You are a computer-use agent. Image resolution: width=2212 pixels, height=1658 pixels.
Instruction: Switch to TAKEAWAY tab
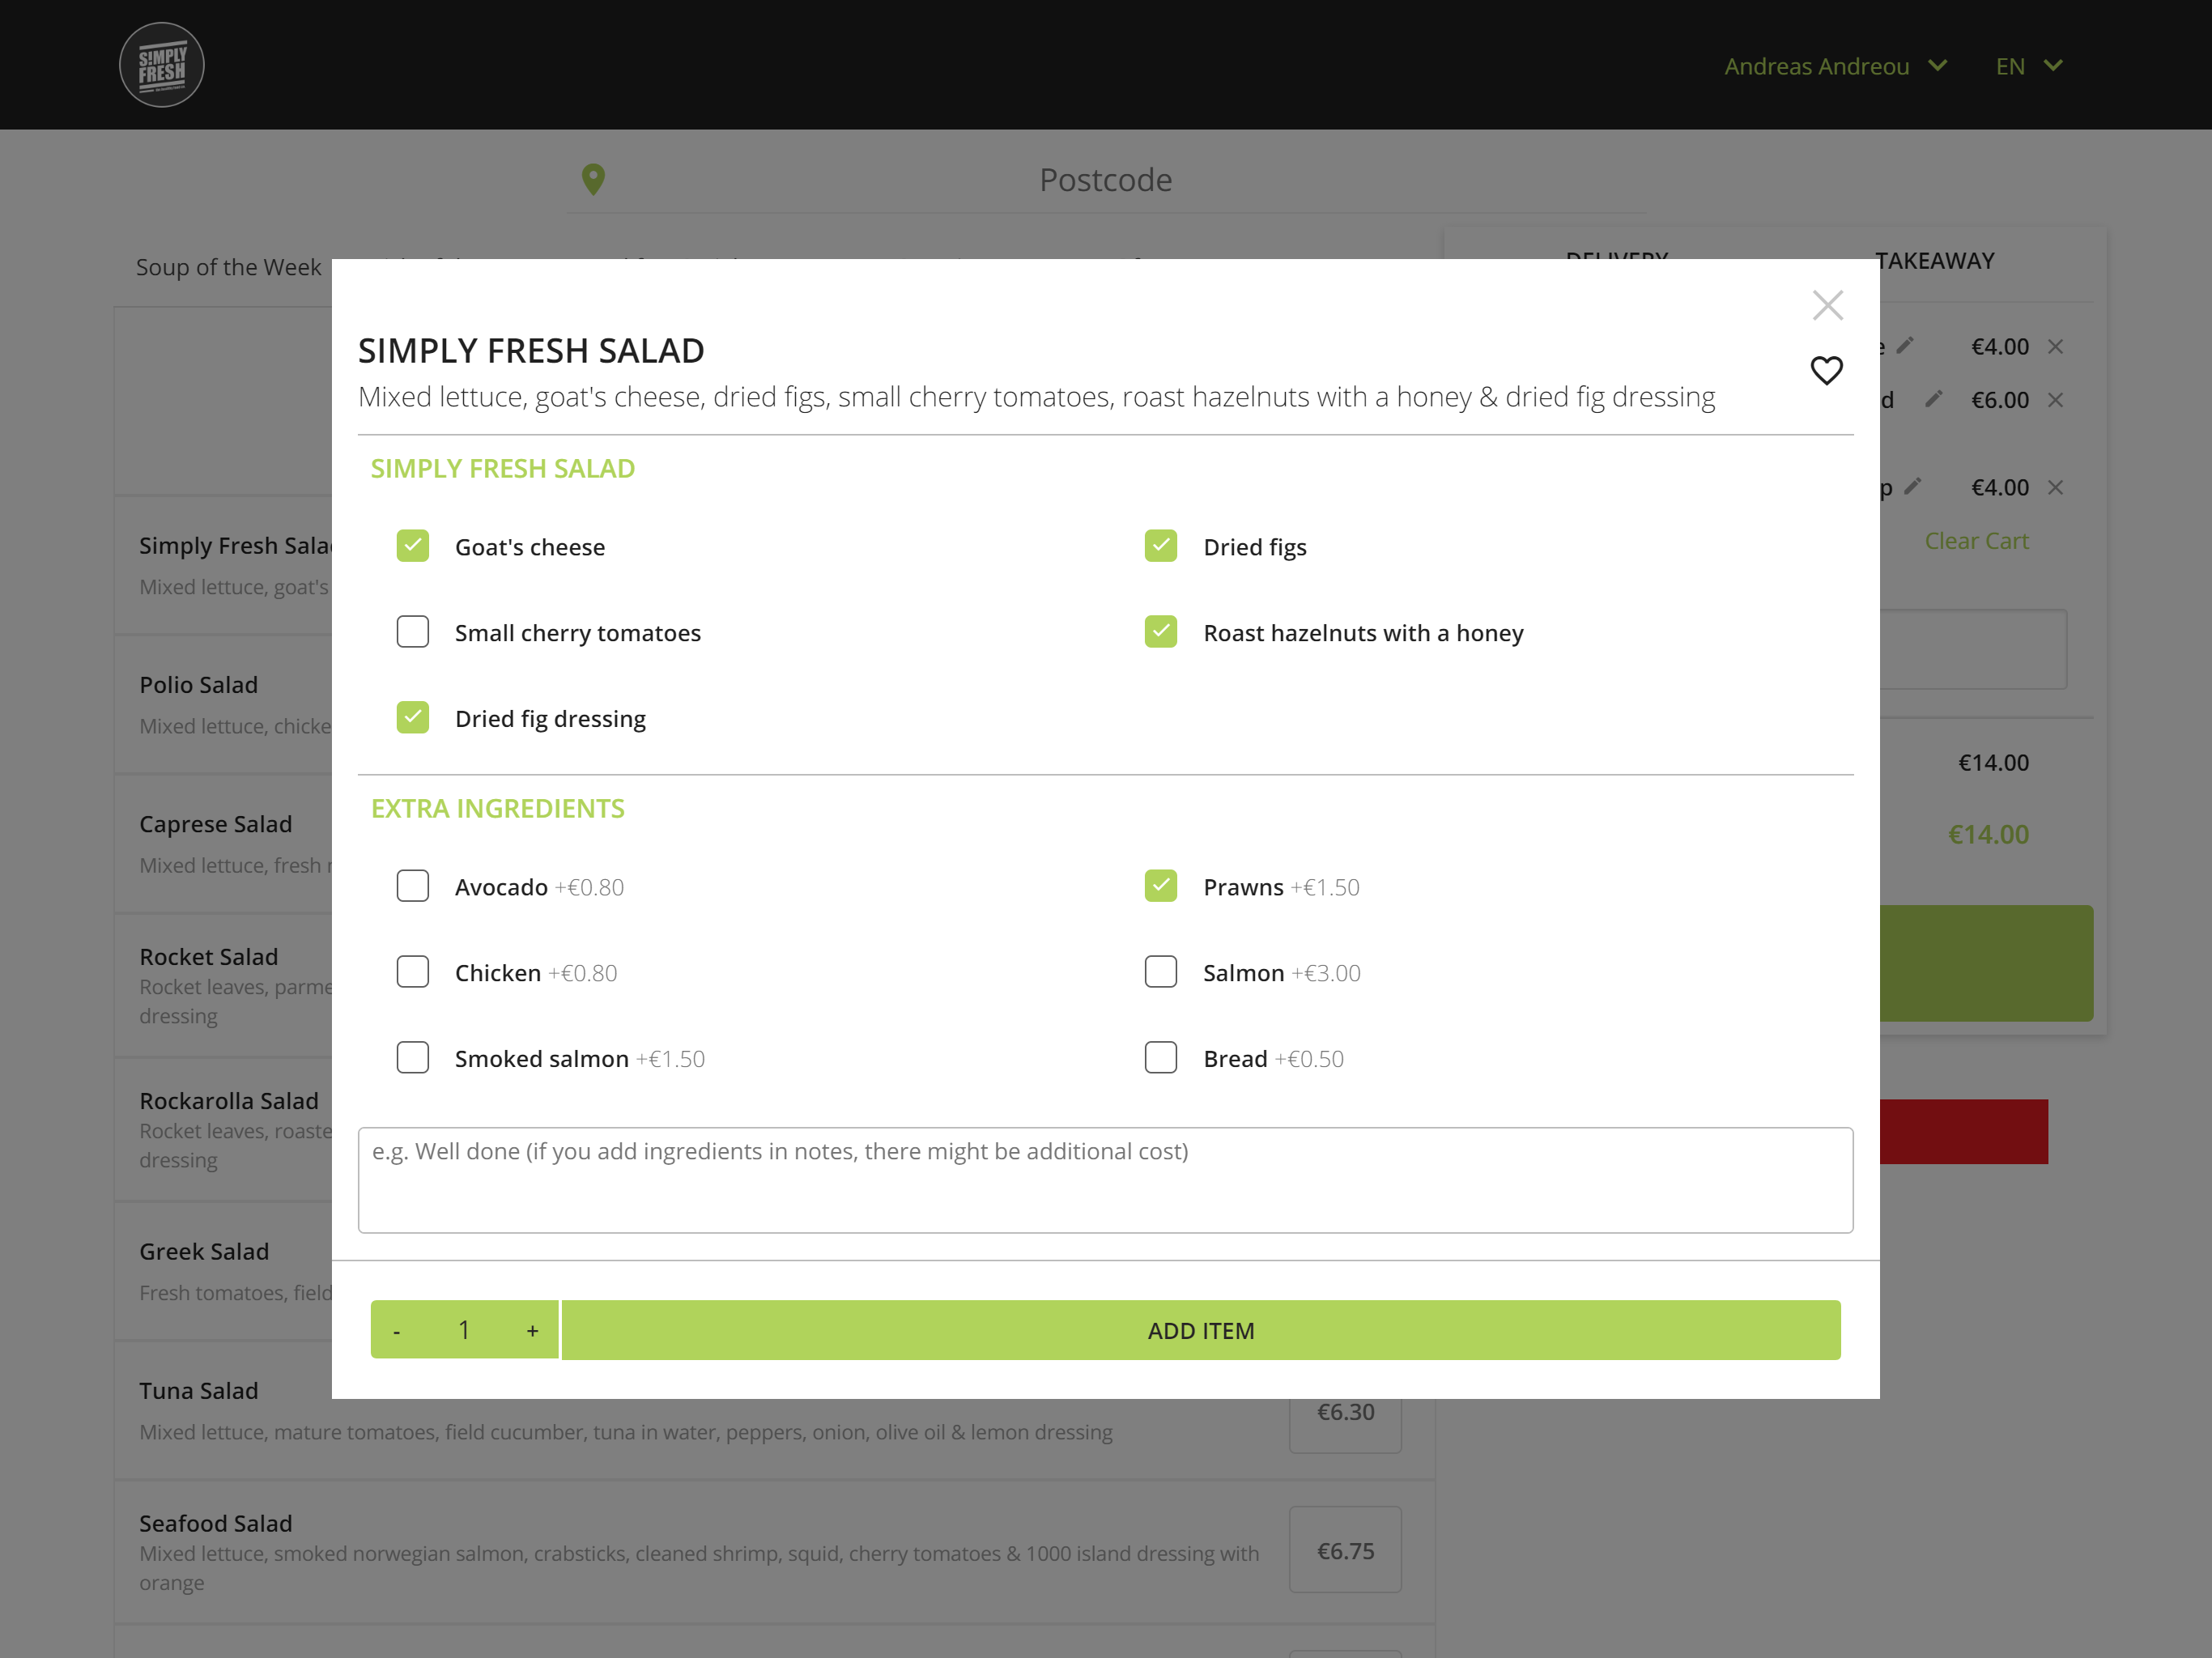pos(1934,261)
